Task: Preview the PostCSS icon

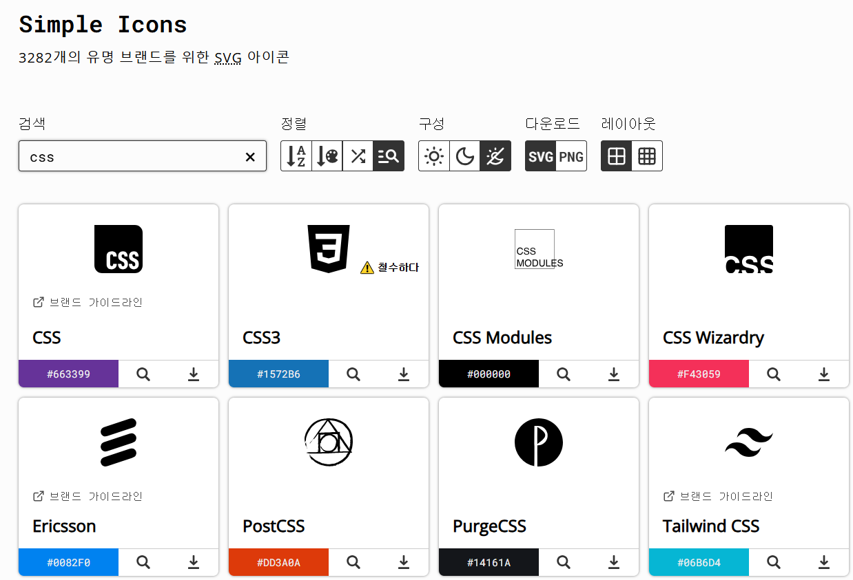Action: click(353, 562)
